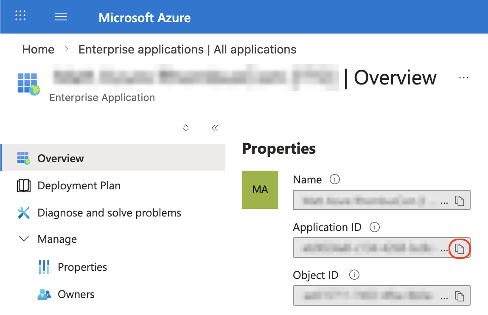This screenshot has height=315, width=488.
Task: Click the Manage section label
Action: (57, 239)
